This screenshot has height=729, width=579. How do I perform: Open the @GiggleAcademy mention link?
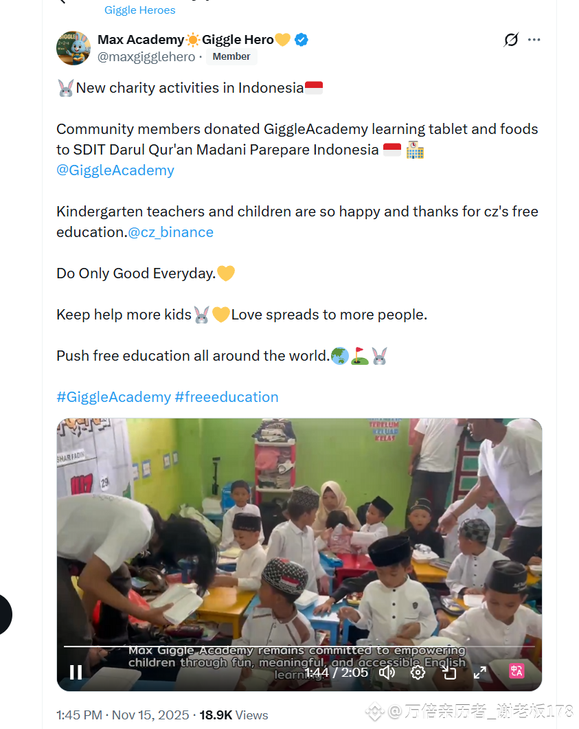[115, 170]
